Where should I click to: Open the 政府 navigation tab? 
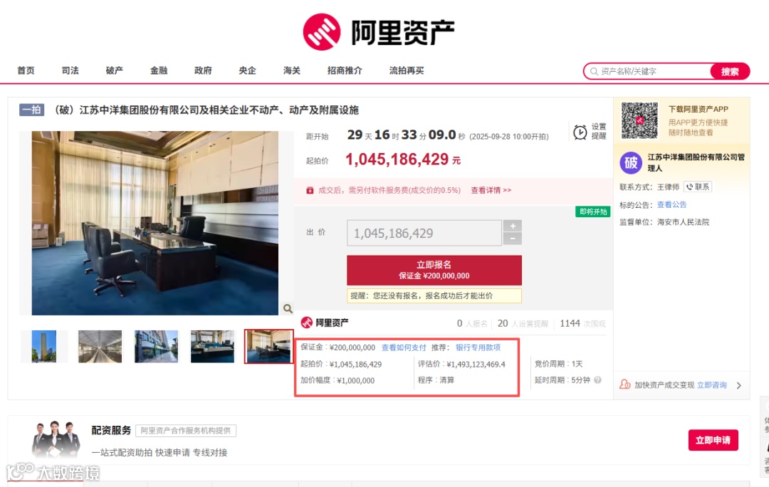tap(203, 70)
